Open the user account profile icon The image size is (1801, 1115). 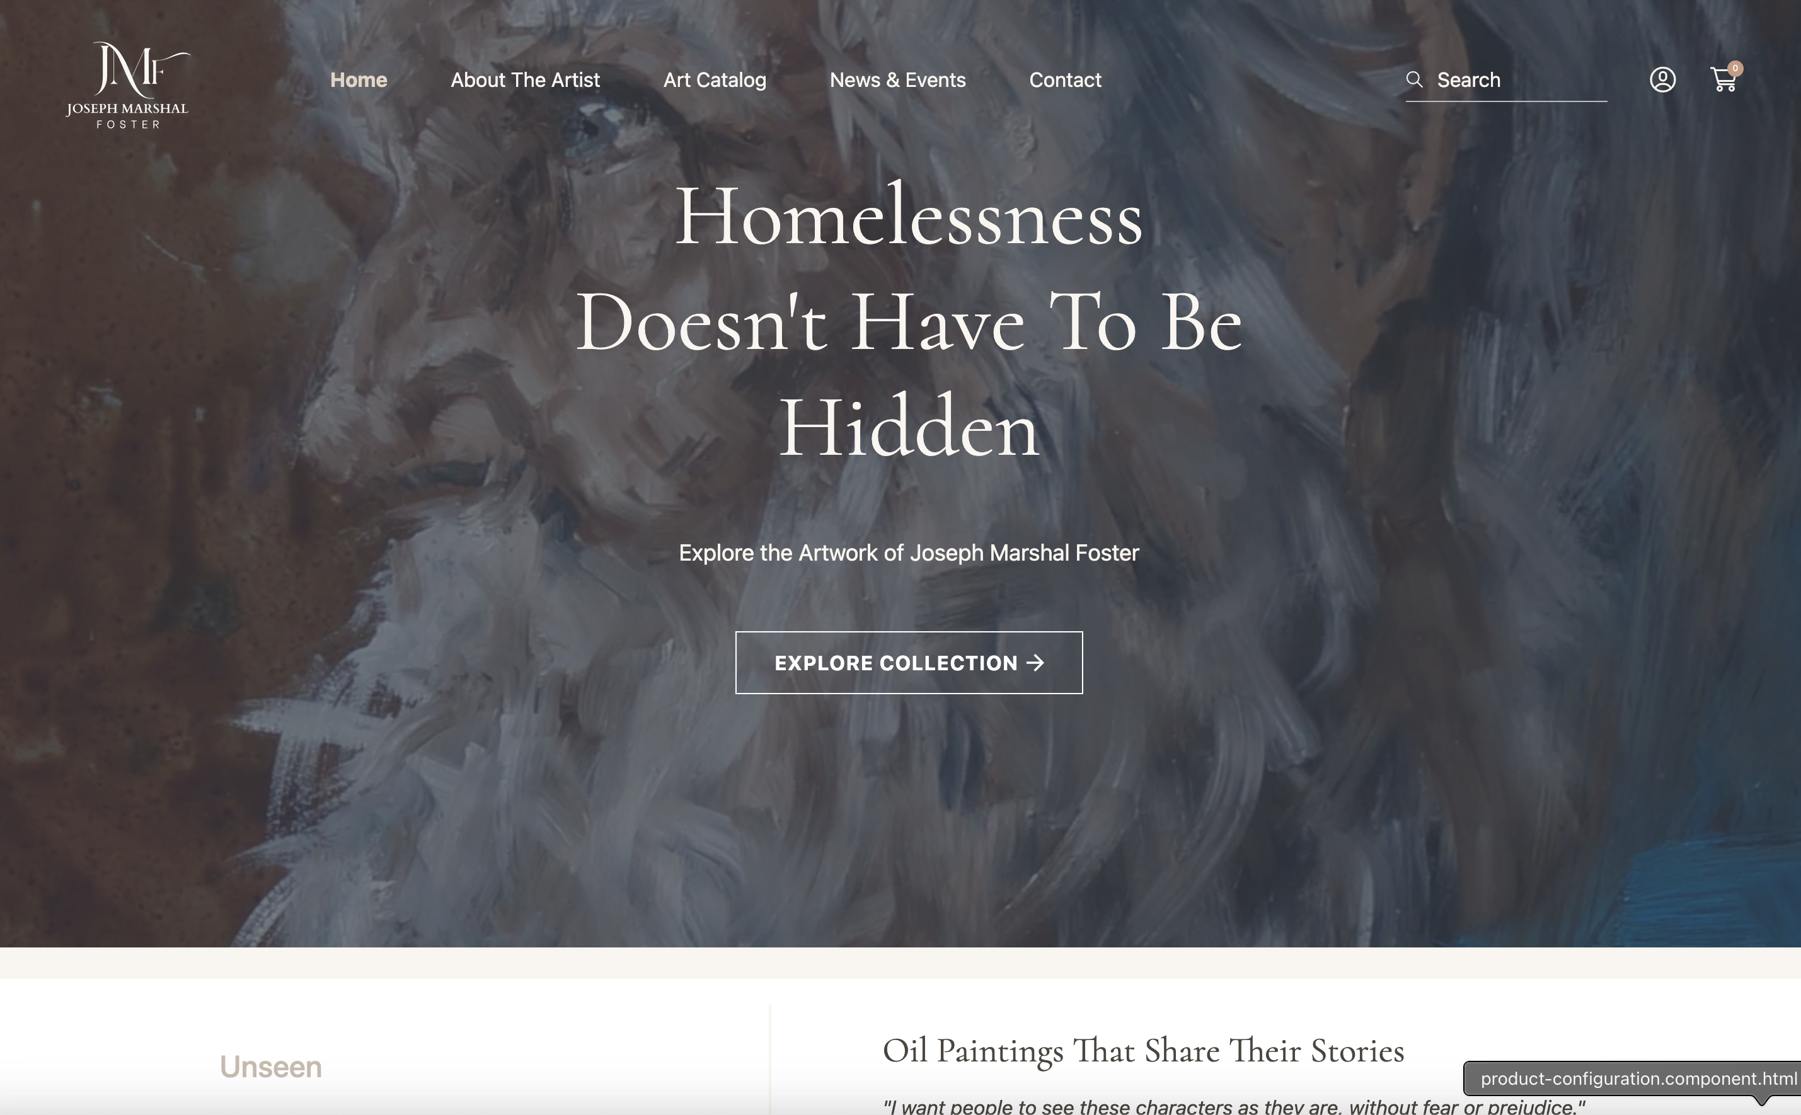click(1662, 79)
